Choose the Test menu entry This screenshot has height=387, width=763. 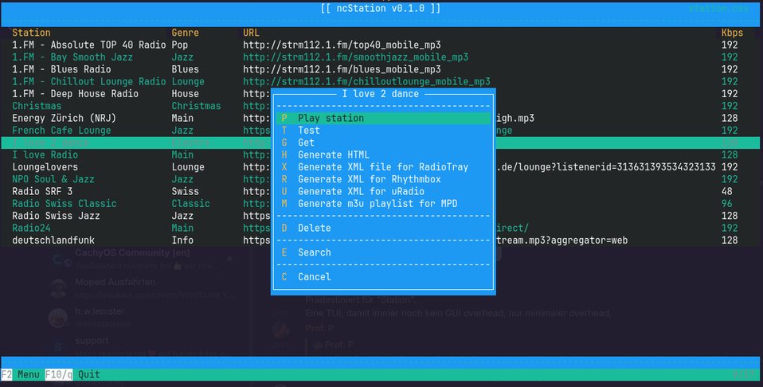(x=309, y=131)
